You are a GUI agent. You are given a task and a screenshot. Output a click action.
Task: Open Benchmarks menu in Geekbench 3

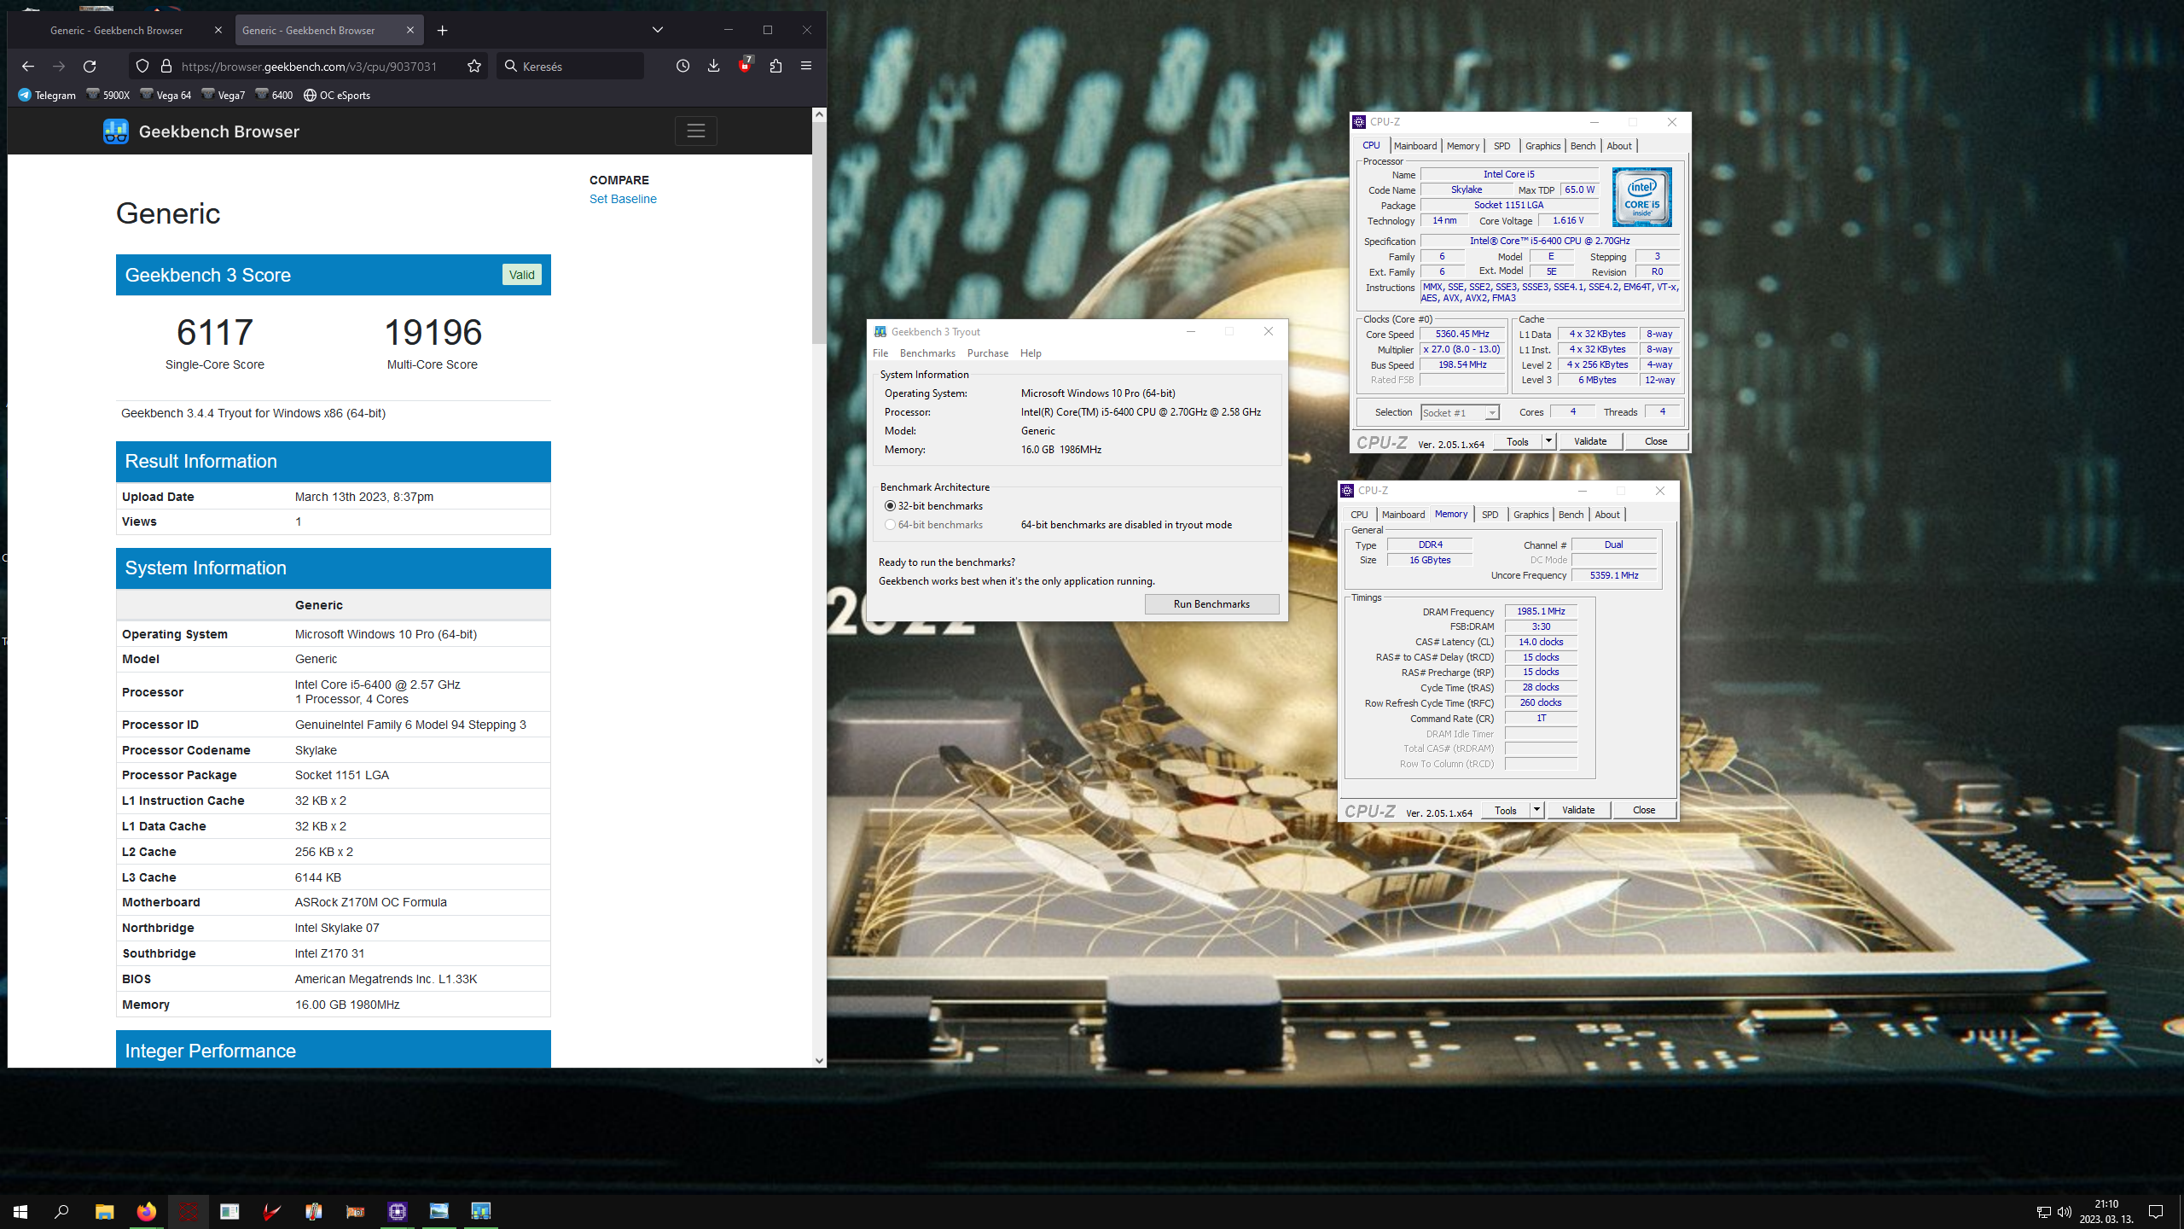pyautogui.click(x=927, y=353)
